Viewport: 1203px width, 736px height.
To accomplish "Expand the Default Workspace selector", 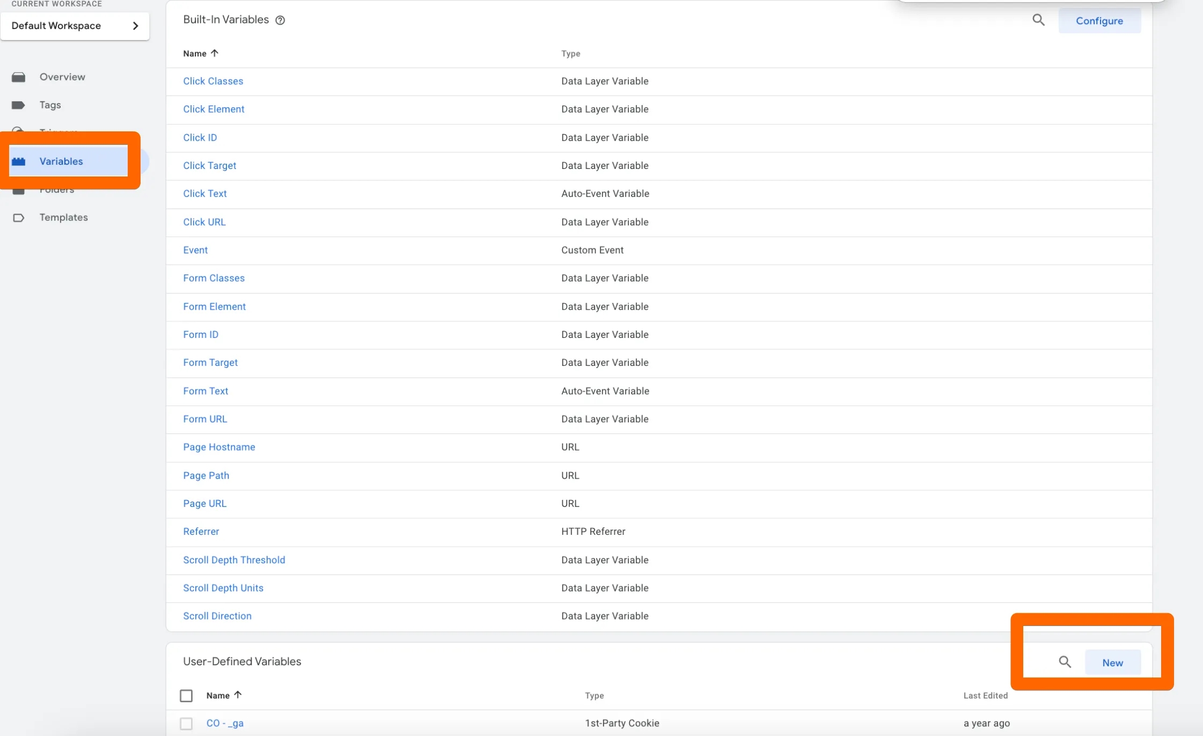I will [x=75, y=26].
